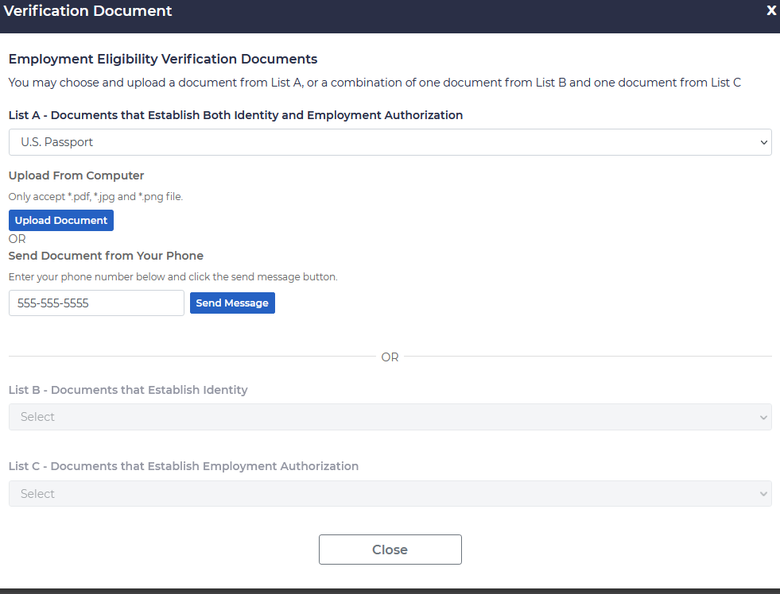Viewport: 780px width, 594px height.
Task: Close the dialog with the header X
Action: [x=770, y=11]
